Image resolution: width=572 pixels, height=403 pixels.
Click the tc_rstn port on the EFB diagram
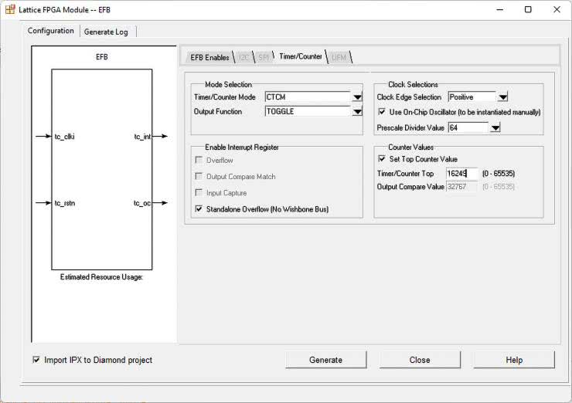[64, 203]
